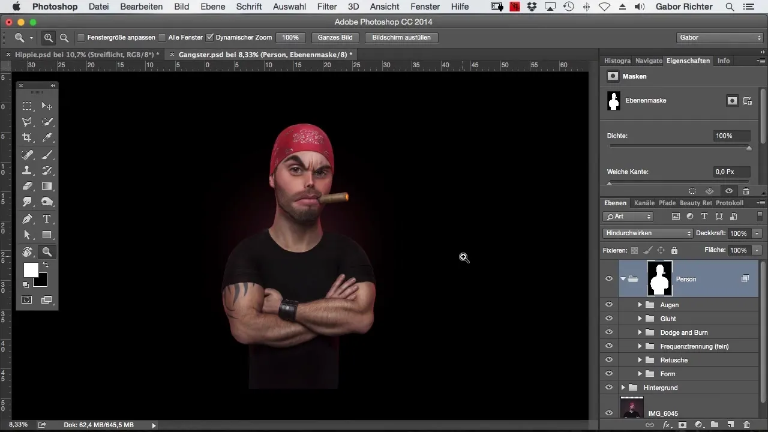768x432 pixels.
Task: Enable the Fenstergröße anpassen checkbox
Action: [81, 37]
